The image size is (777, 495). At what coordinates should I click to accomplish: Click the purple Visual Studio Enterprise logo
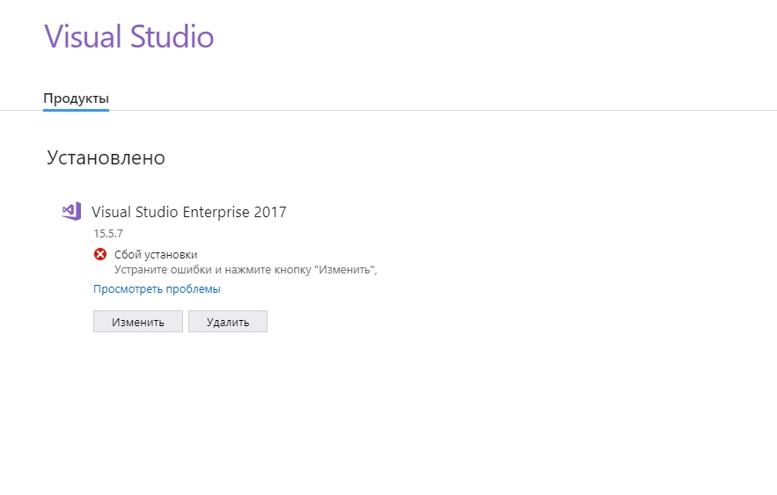[71, 211]
